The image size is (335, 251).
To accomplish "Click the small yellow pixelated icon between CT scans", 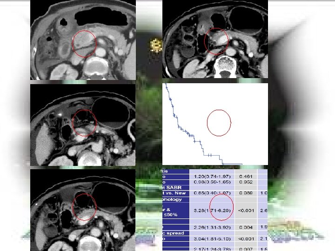I will click(x=156, y=45).
